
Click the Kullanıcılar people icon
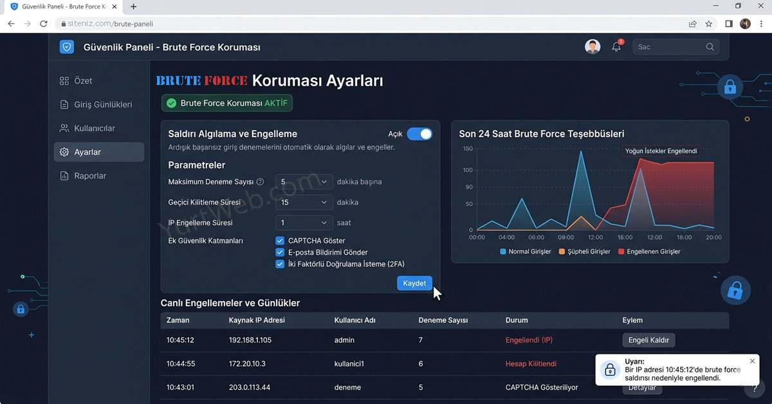click(x=64, y=129)
